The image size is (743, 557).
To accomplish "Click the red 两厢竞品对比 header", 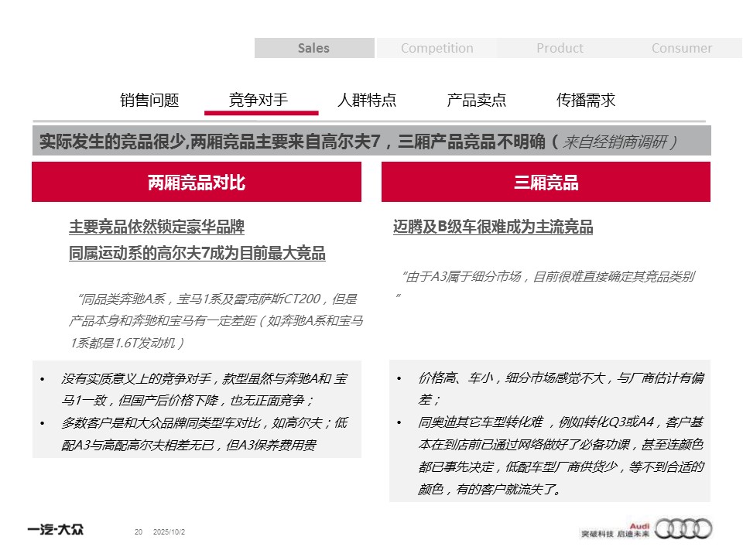I will point(197,183).
